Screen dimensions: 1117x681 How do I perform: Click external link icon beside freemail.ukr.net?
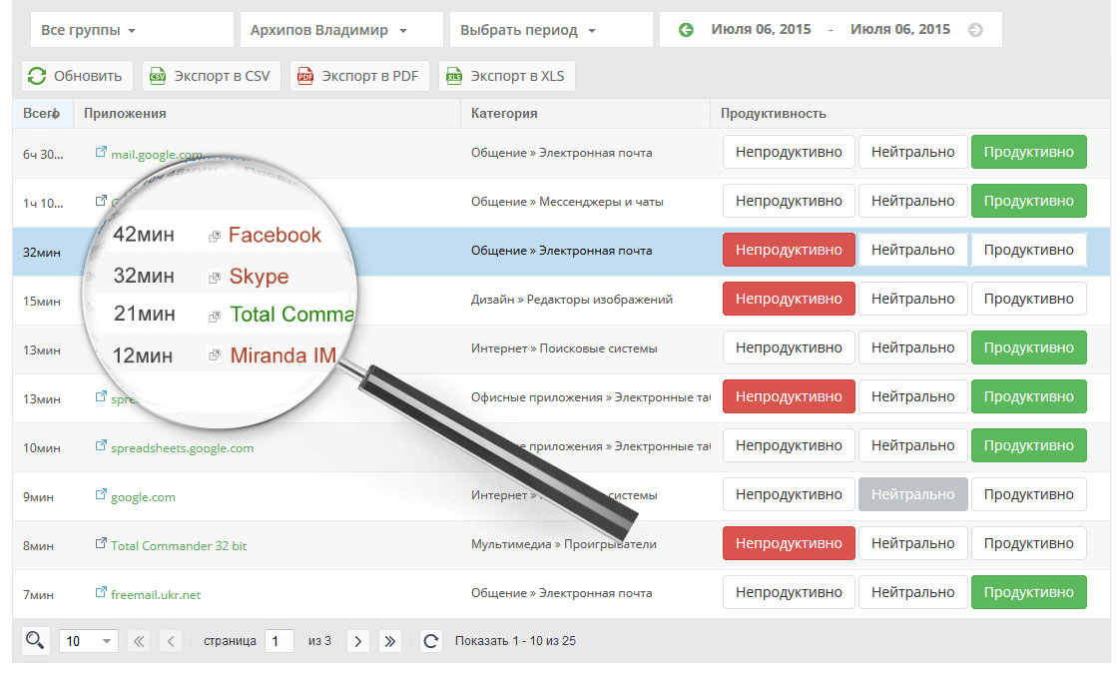(101, 593)
